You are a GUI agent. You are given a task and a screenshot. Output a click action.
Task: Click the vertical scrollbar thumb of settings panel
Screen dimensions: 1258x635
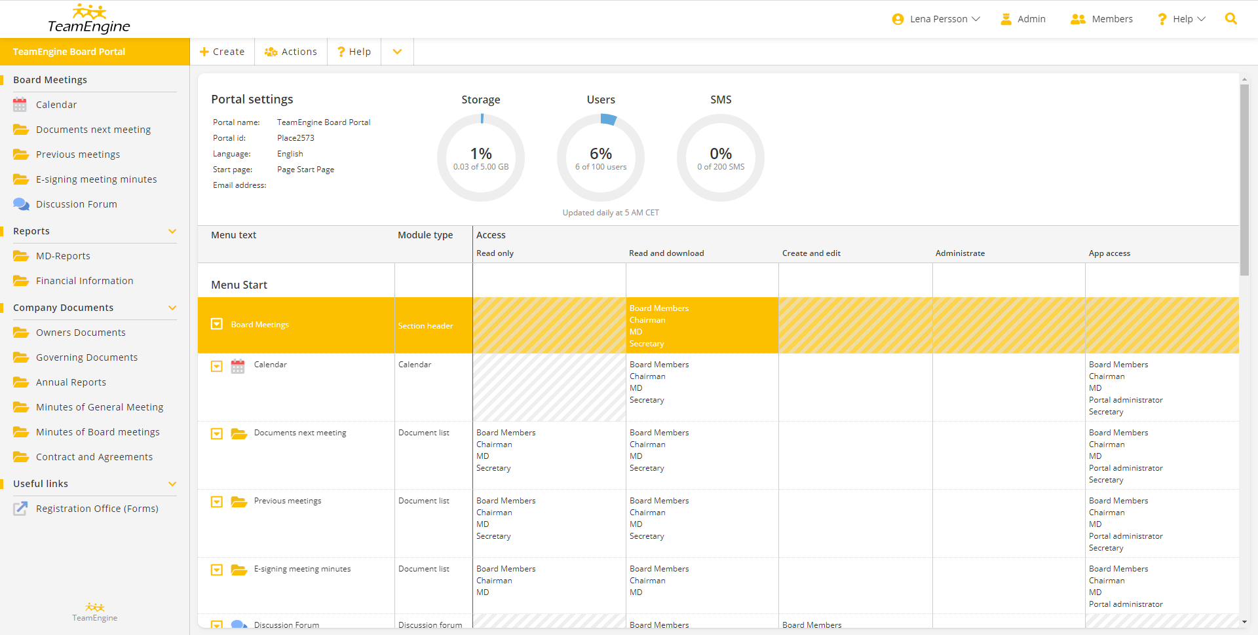(x=1244, y=180)
